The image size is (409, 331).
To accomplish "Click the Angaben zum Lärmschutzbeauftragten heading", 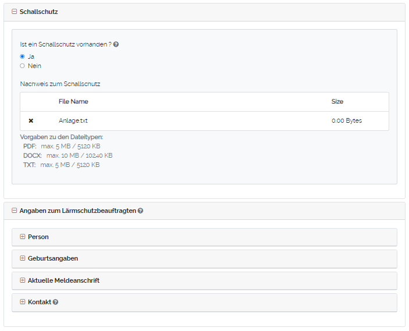I will (78, 211).
